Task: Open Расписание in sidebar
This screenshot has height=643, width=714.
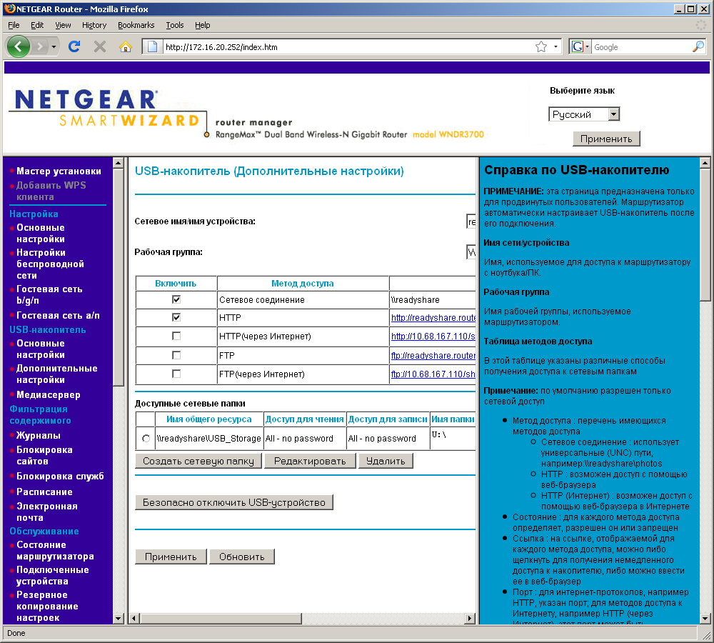Action: 44,492
